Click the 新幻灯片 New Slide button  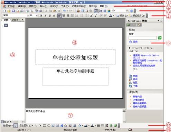137,16
